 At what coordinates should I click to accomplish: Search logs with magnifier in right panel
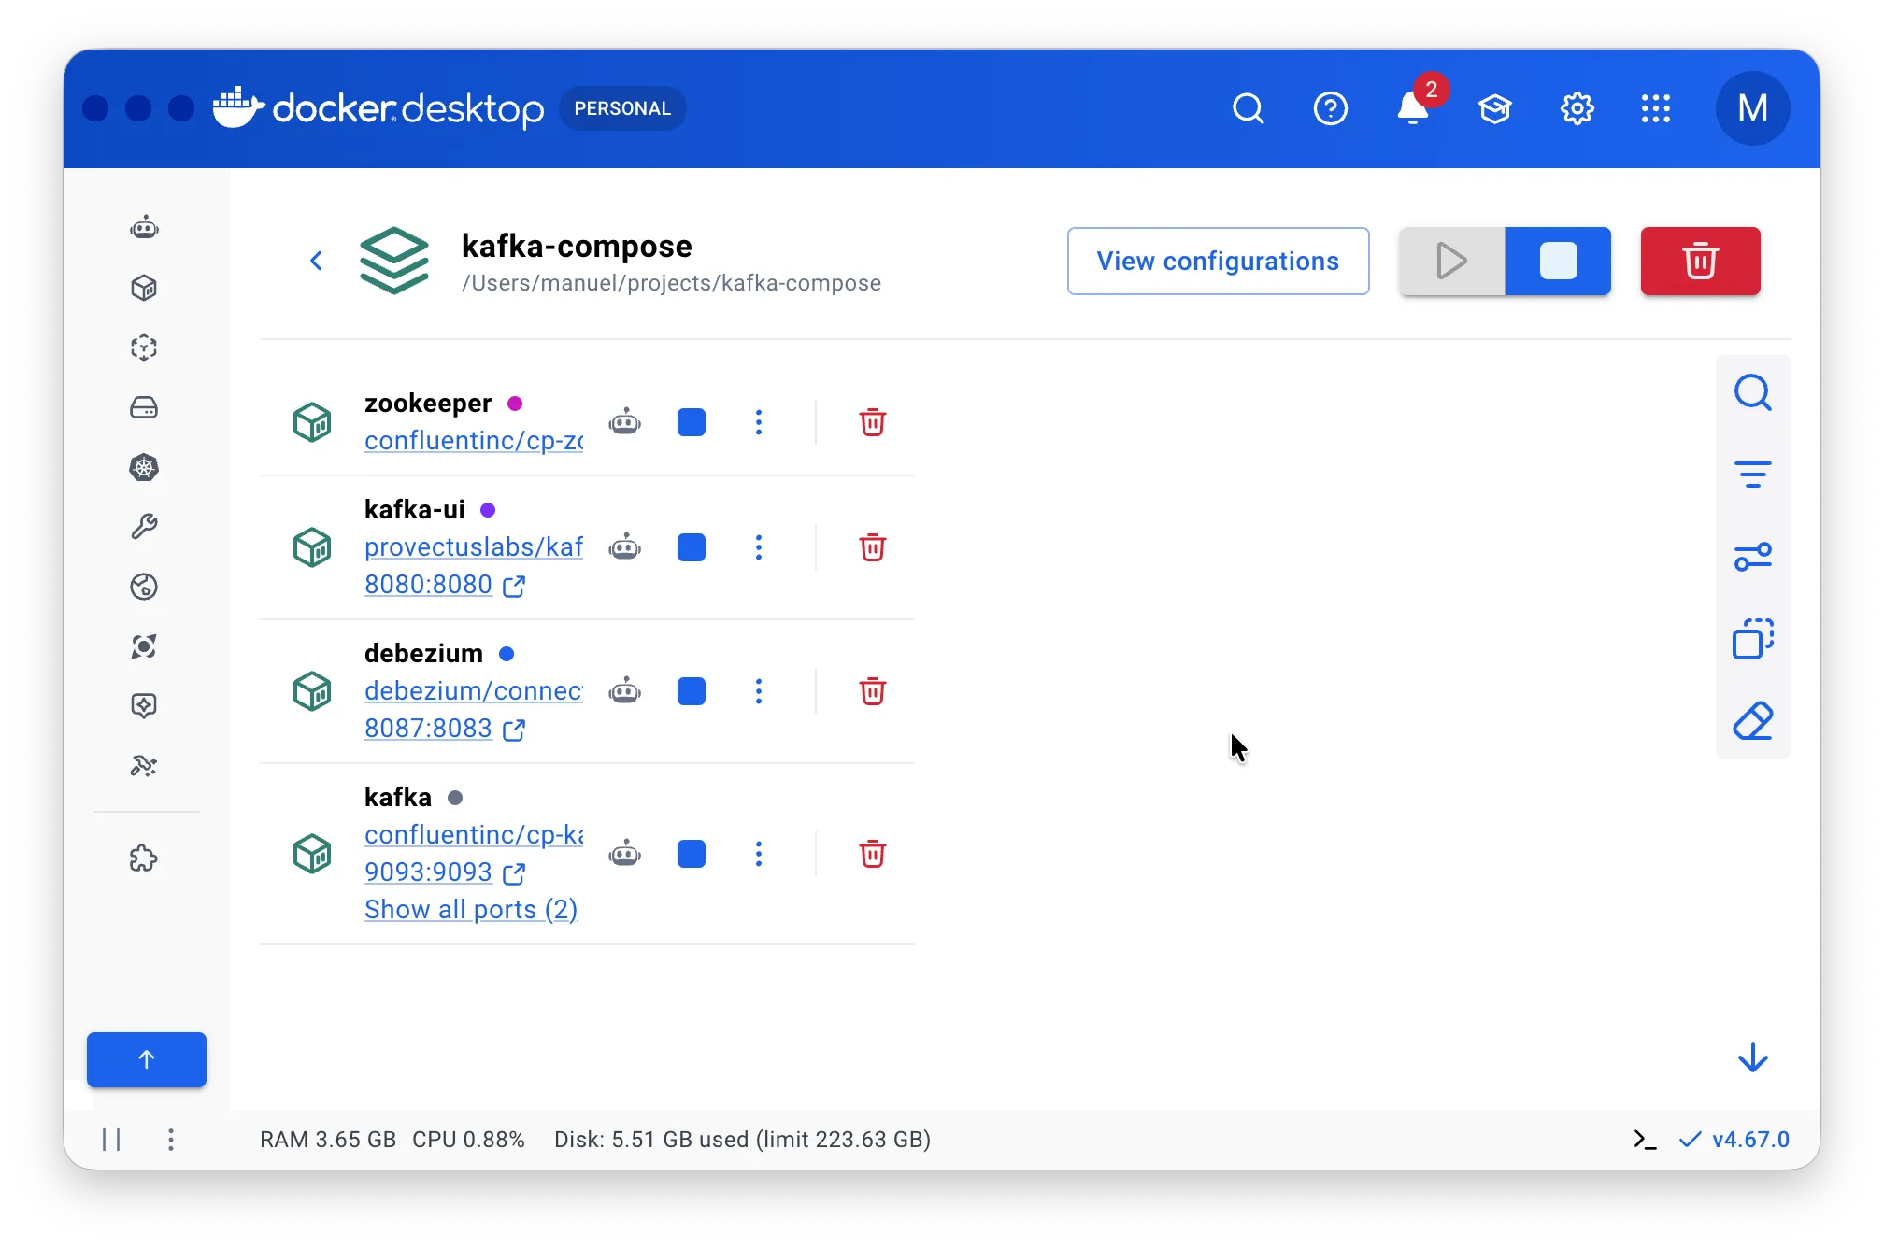pyautogui.click(x=1753, y=393)
